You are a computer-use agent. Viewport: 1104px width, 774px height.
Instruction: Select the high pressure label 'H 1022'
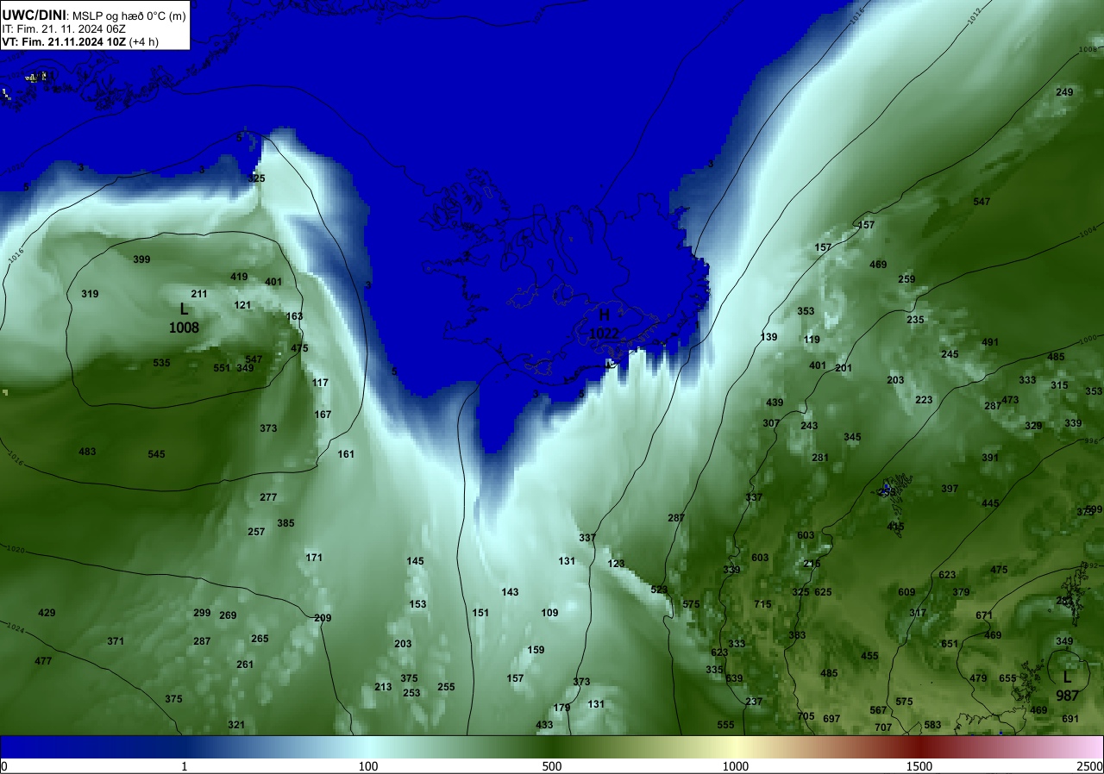tap(605, 324)
